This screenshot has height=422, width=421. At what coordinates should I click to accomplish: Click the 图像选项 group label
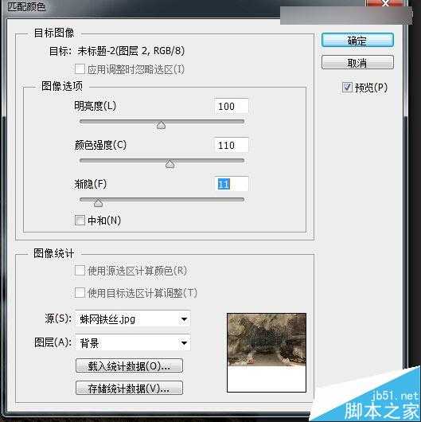[x=62, y=86]
